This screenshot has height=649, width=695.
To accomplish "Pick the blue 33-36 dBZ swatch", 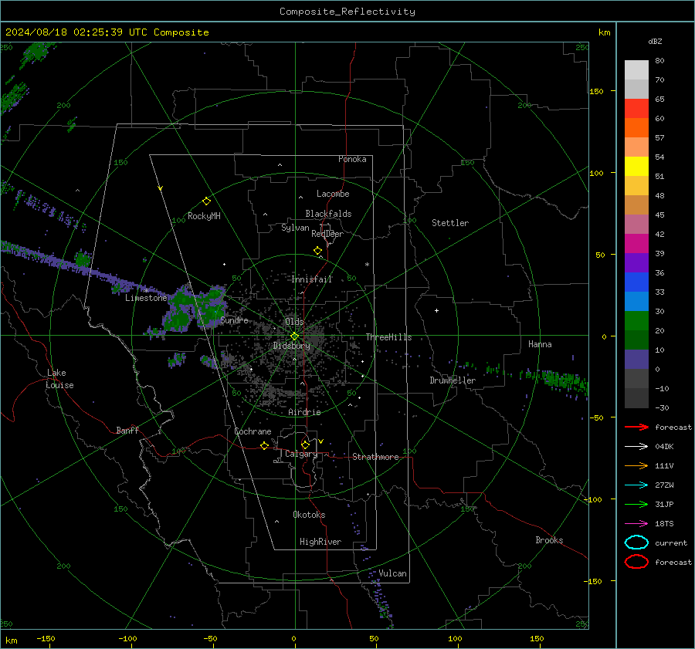I will click(x=636, y=282).
